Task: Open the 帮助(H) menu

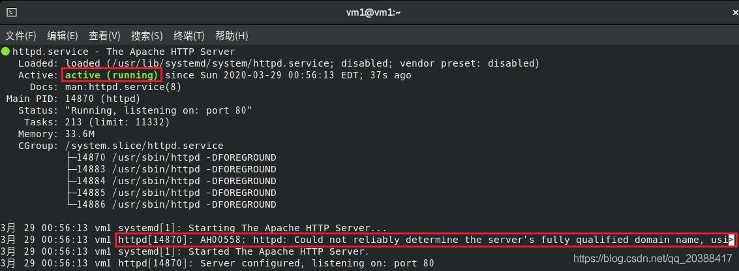Action: coord(232,36)
